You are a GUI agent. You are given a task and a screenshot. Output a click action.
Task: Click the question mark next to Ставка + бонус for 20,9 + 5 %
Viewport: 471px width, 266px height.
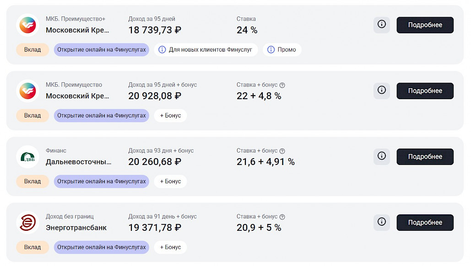tap(282, 217)
